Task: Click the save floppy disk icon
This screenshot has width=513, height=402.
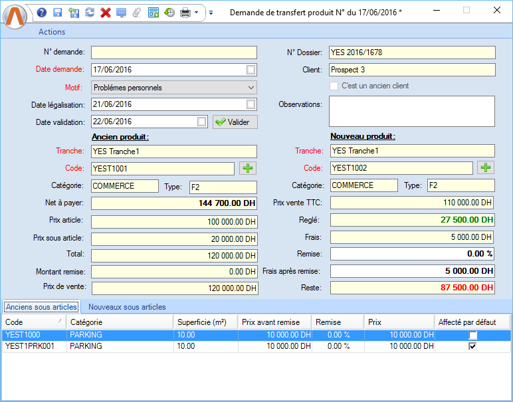Action: [57, 13]
